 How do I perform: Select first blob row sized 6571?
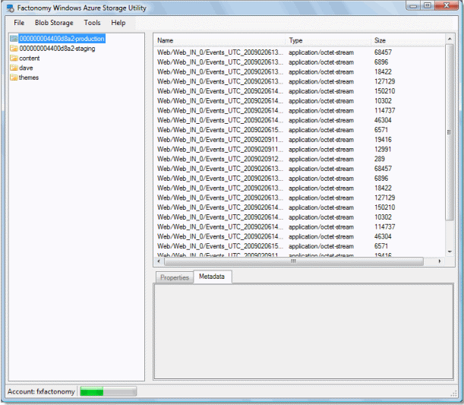(x=299, y=130)
